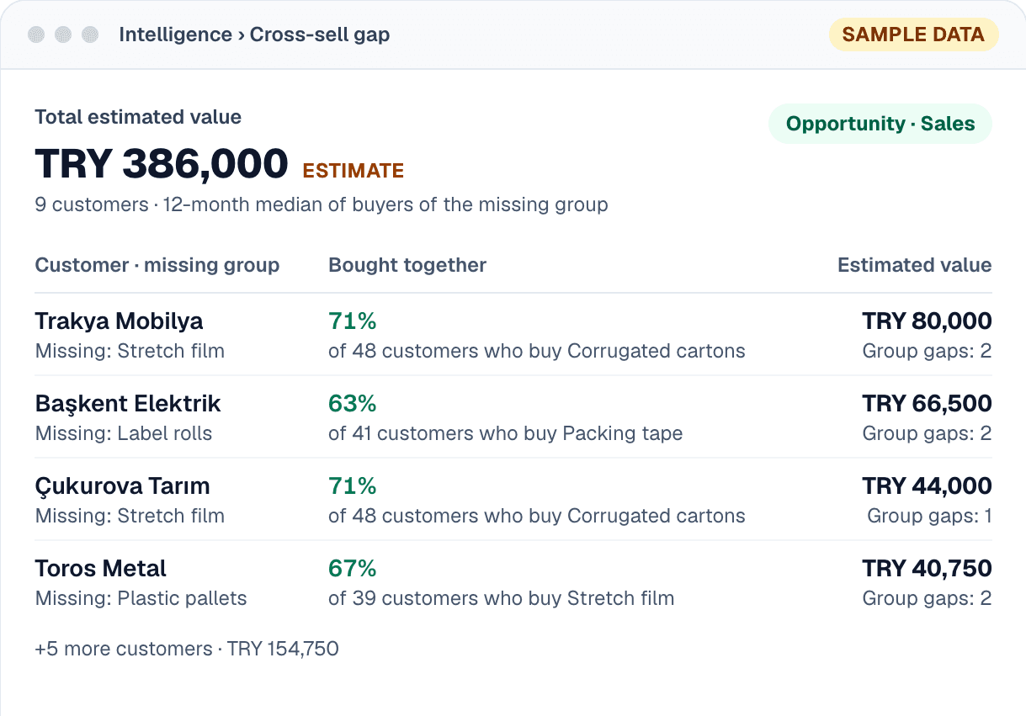Click the 71% figure in Çukurova Tarım row
Viewport: 1026px width, 716px height.
click(x=352, y=485)
